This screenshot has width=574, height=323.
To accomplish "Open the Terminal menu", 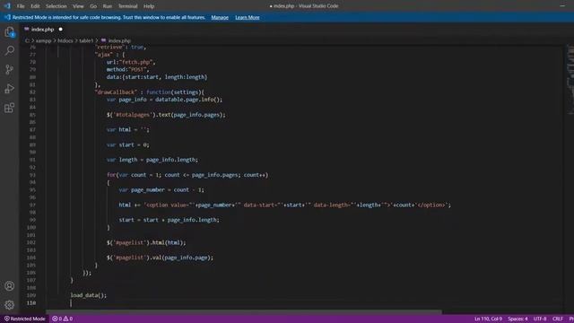I will pyautogui.click(x=127, y=6).
